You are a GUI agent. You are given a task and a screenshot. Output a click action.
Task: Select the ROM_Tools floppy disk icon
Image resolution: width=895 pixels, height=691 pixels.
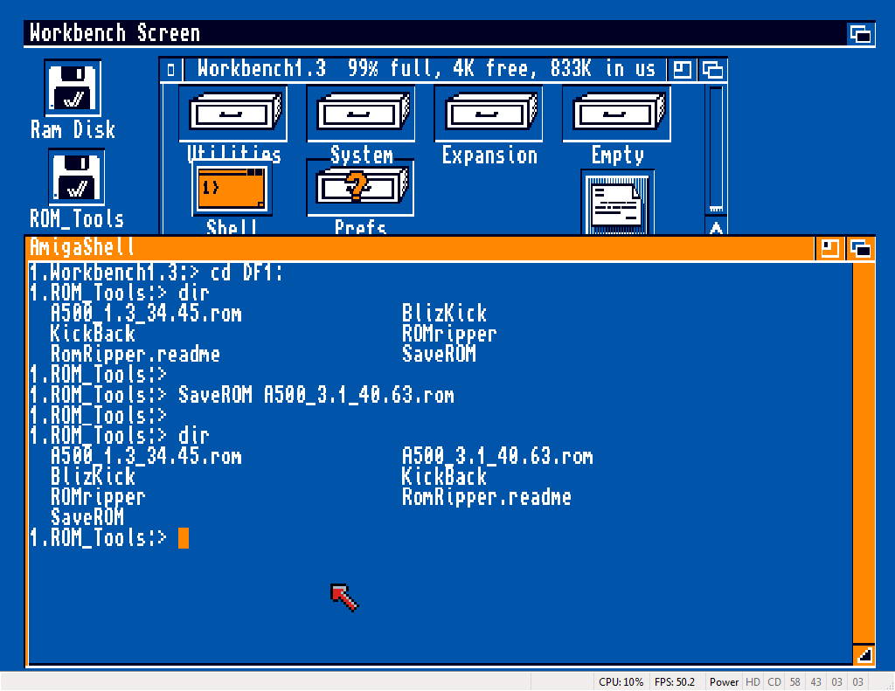(77, 176)
